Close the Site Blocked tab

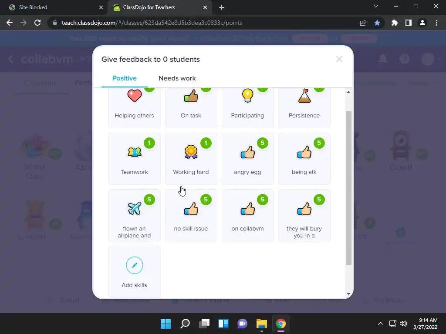tap(101, 7)
